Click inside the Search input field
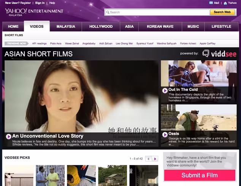 pos(157,12)
